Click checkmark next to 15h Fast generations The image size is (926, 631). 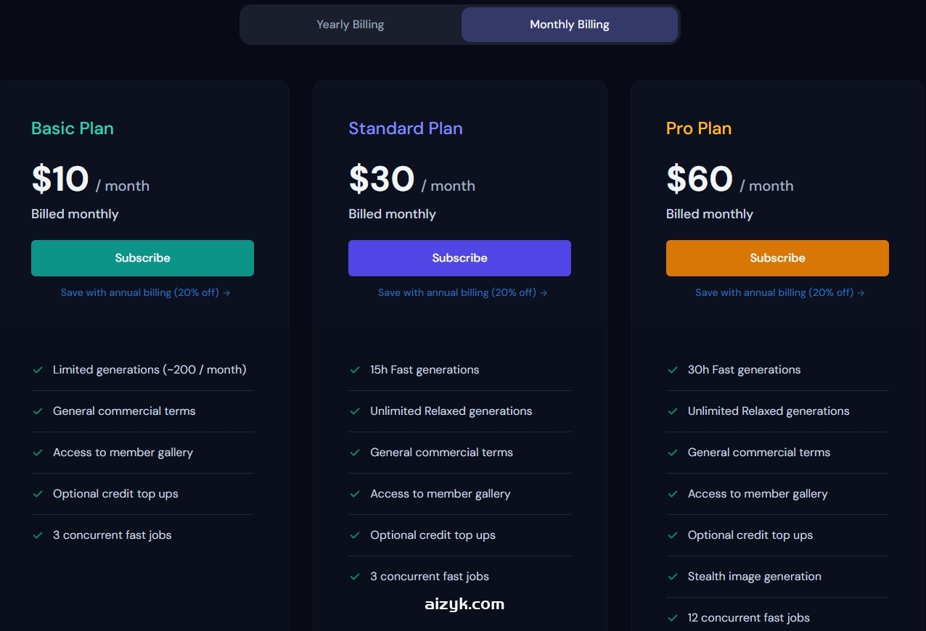[355, 370]
